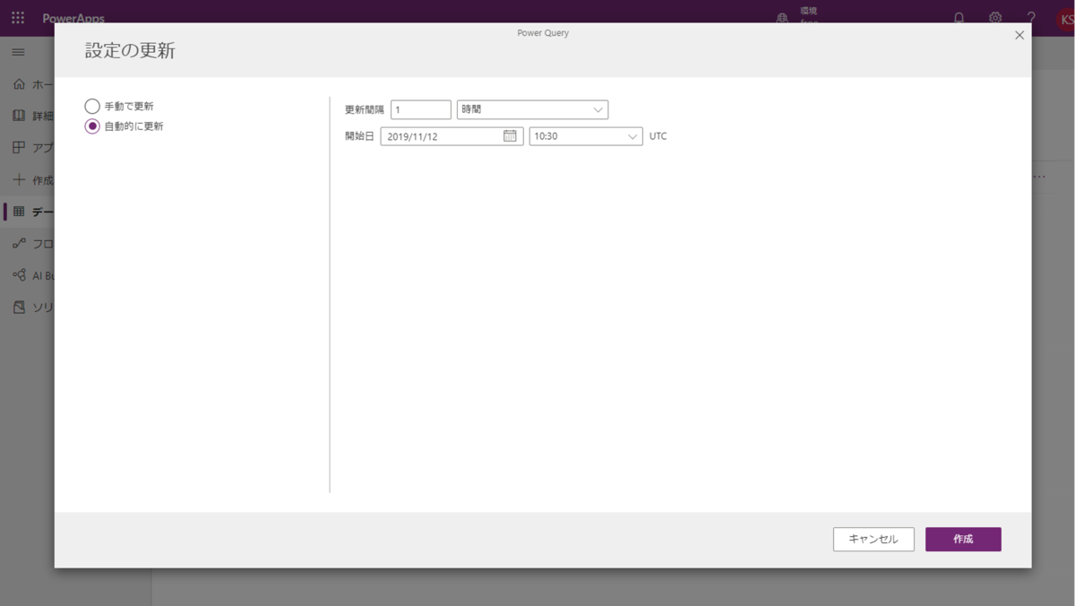Close the 設定の更新 dialog
This screenshot has width=1075, height=606.
point(1019,35)
